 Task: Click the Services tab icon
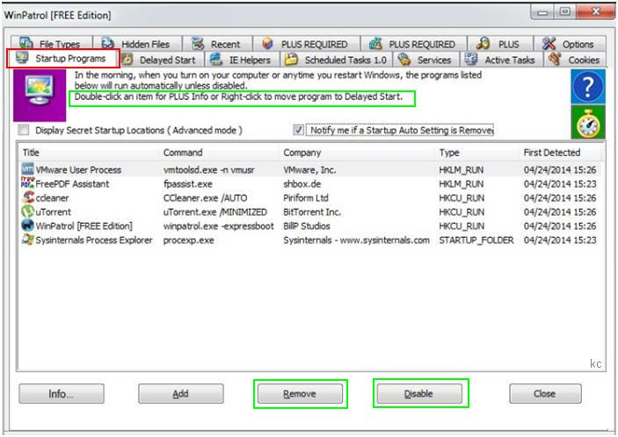coord(404,60)
